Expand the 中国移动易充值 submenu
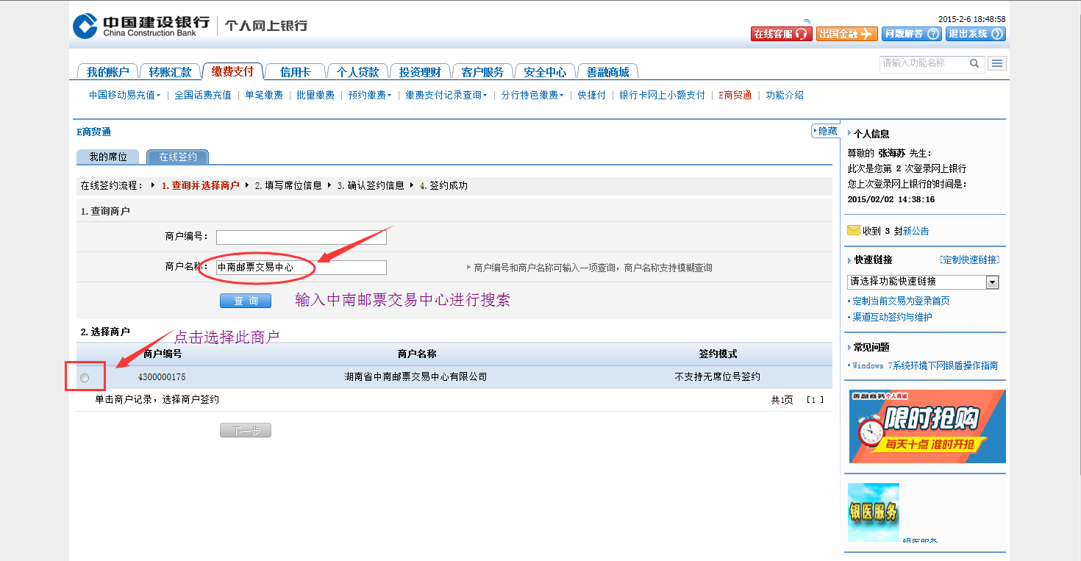 coord(124,95)
